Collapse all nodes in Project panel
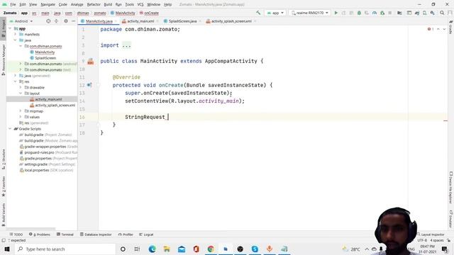Image resolution: width=454 pixels, height=255 pixels. pyautogui.click(x=56, y=21)
